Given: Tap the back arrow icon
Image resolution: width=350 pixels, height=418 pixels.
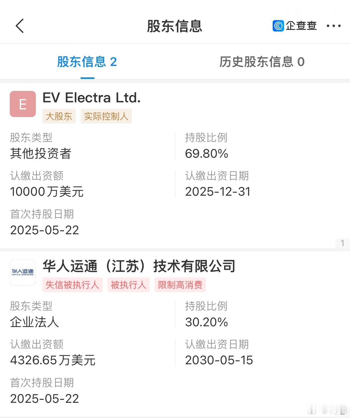Looking at the screenshot, I should pos(20,26).
